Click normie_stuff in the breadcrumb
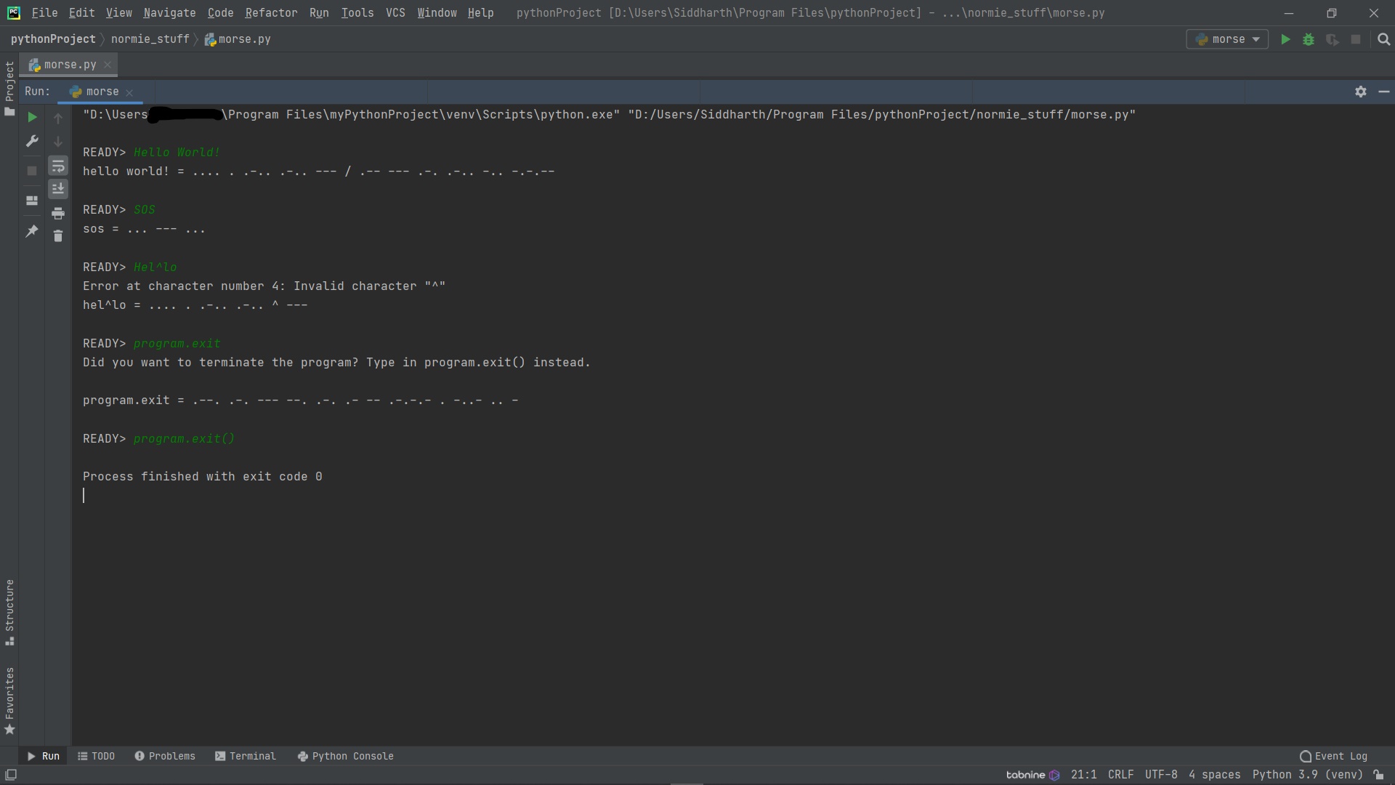The width and height of the screenshot is (1395, 785). 150,39
